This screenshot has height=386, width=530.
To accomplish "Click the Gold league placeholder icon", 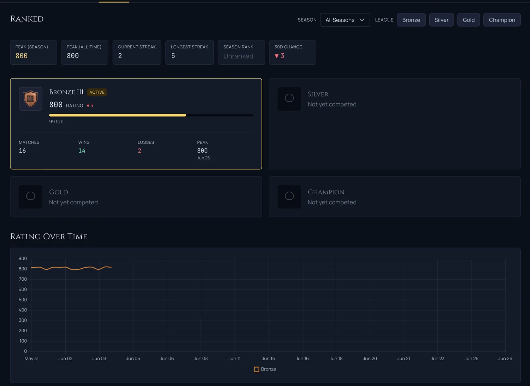I will coord(31,197).
